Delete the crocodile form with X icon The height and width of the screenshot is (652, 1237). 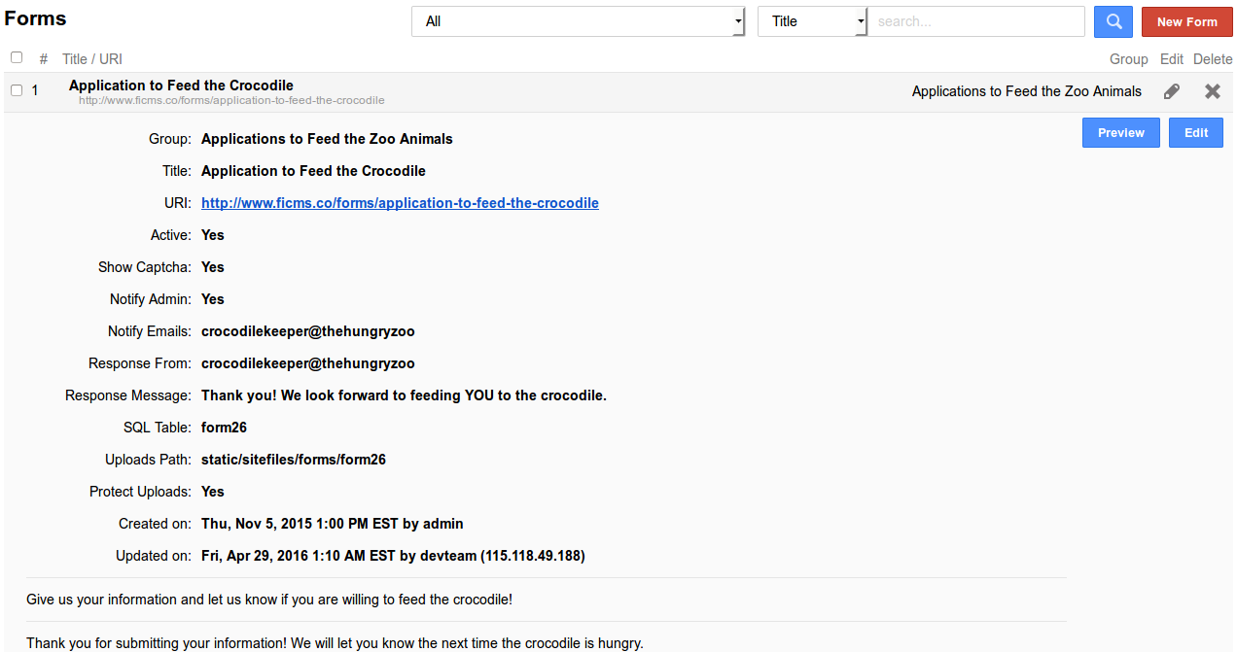pos(1212,91)
